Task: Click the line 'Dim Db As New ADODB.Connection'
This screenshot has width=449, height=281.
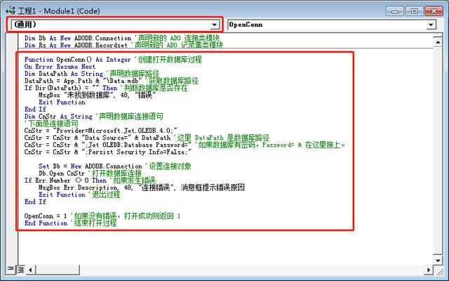Action: 122,38
